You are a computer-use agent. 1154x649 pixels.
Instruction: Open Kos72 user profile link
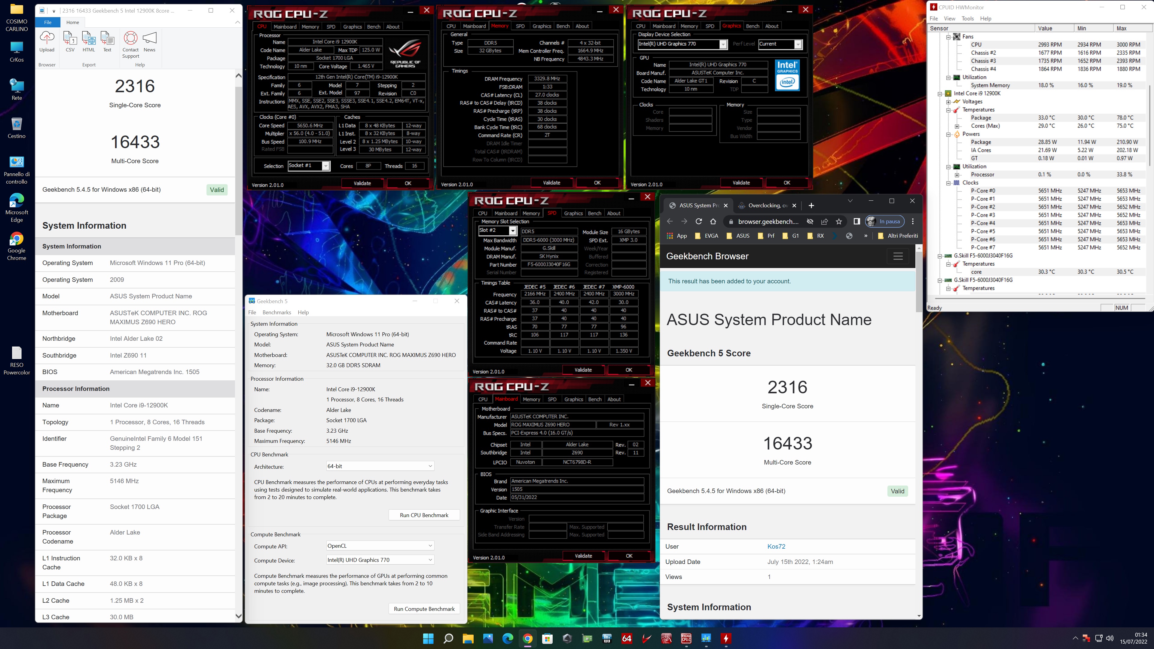pyautogui.click(x=776, y=547)
